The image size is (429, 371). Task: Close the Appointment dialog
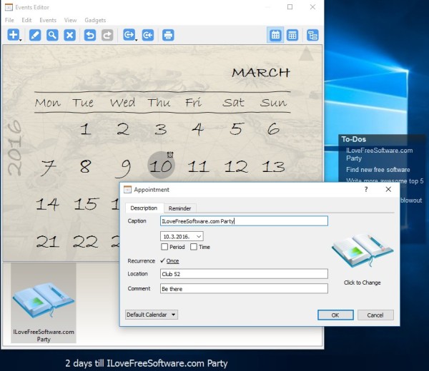click(388, 189)
